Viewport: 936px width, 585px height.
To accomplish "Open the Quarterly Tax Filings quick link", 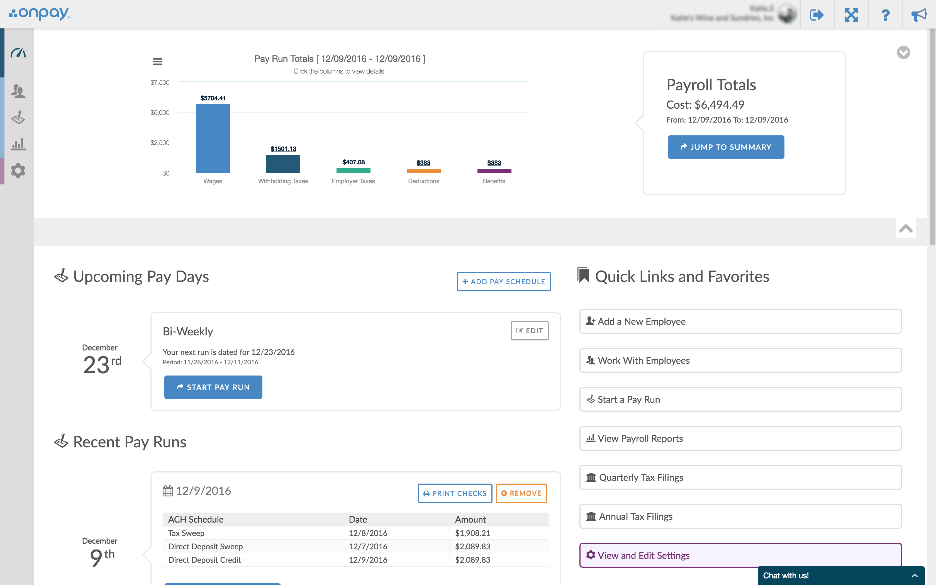I will pos(740,477).
